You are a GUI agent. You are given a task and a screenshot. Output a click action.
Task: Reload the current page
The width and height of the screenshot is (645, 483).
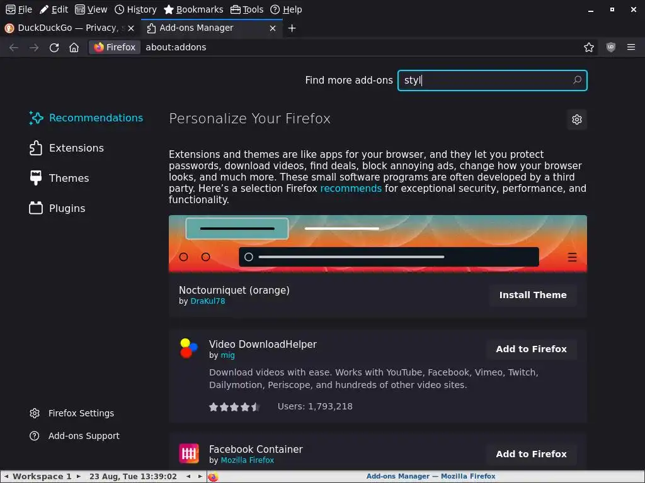54,48
